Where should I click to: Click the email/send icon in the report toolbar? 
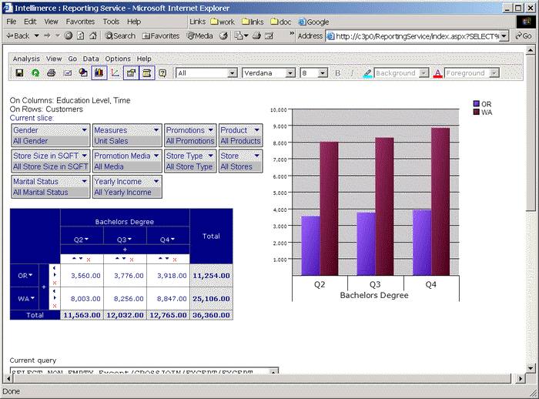(x=68, y=72)
